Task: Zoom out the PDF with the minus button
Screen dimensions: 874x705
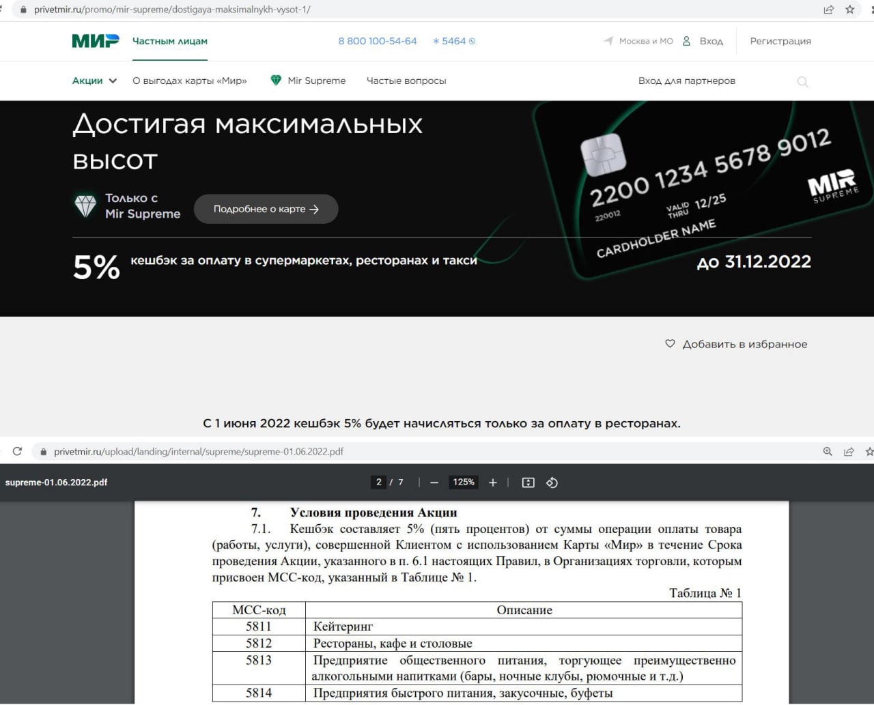Action: [434, 483]
